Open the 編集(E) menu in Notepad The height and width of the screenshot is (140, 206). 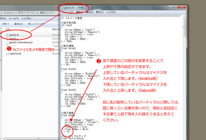pyautogui.click(x=80, y=12)
